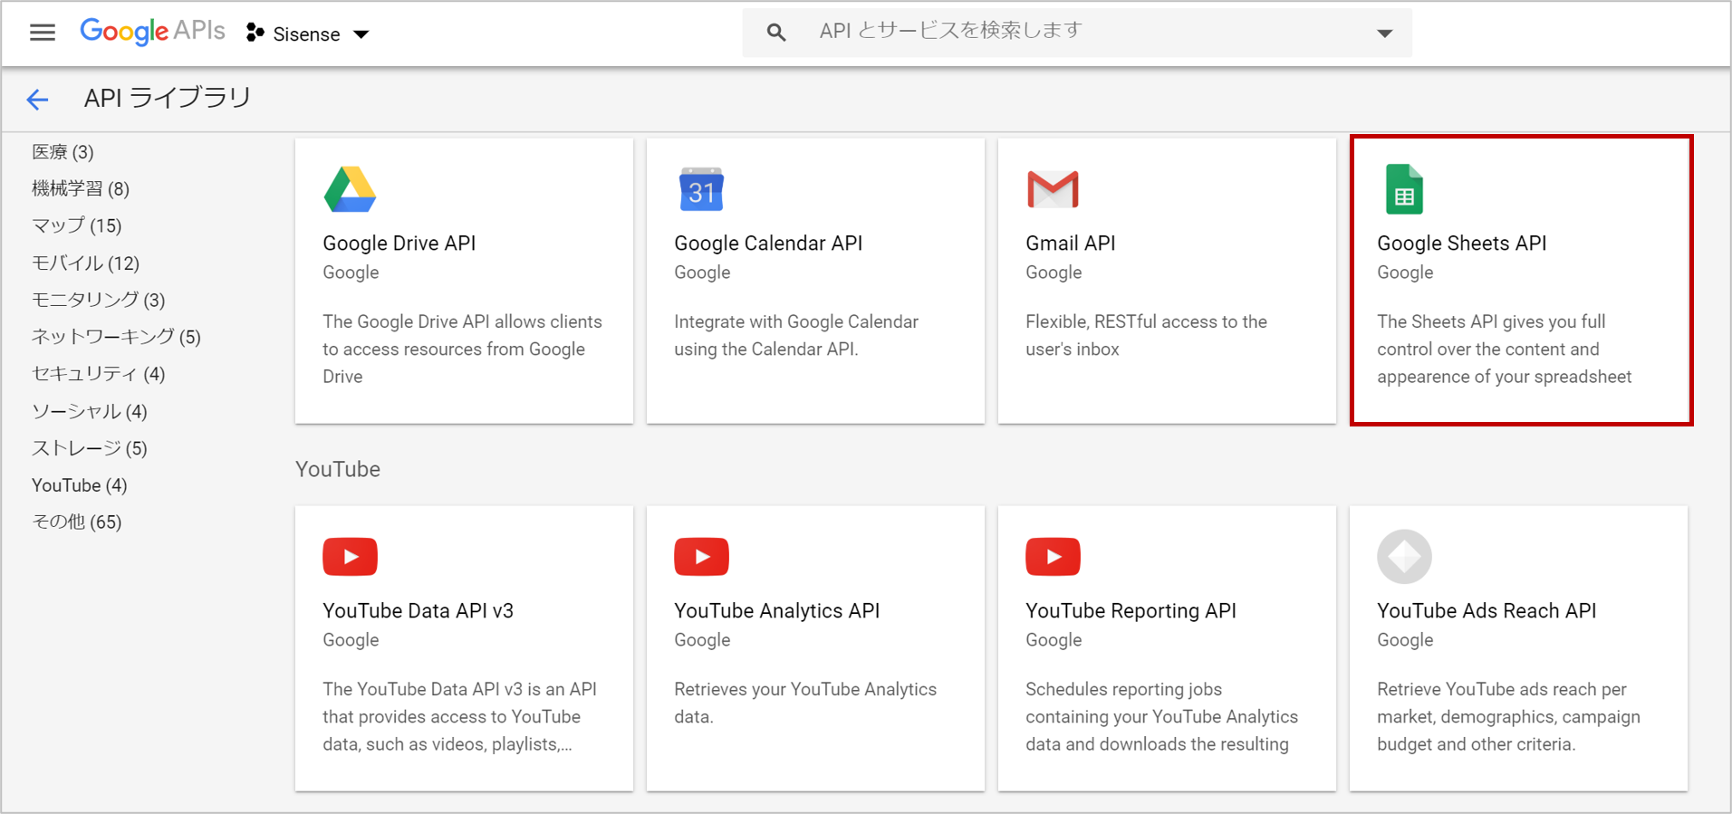This screenshot has width=1732, height=814.
Task: Filter by その他 (65) category
Action: (76, 522)
